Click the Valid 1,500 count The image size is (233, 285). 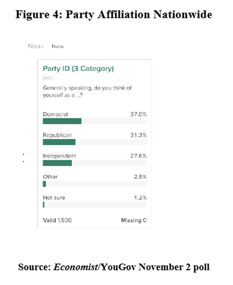(x=57, y=220)
